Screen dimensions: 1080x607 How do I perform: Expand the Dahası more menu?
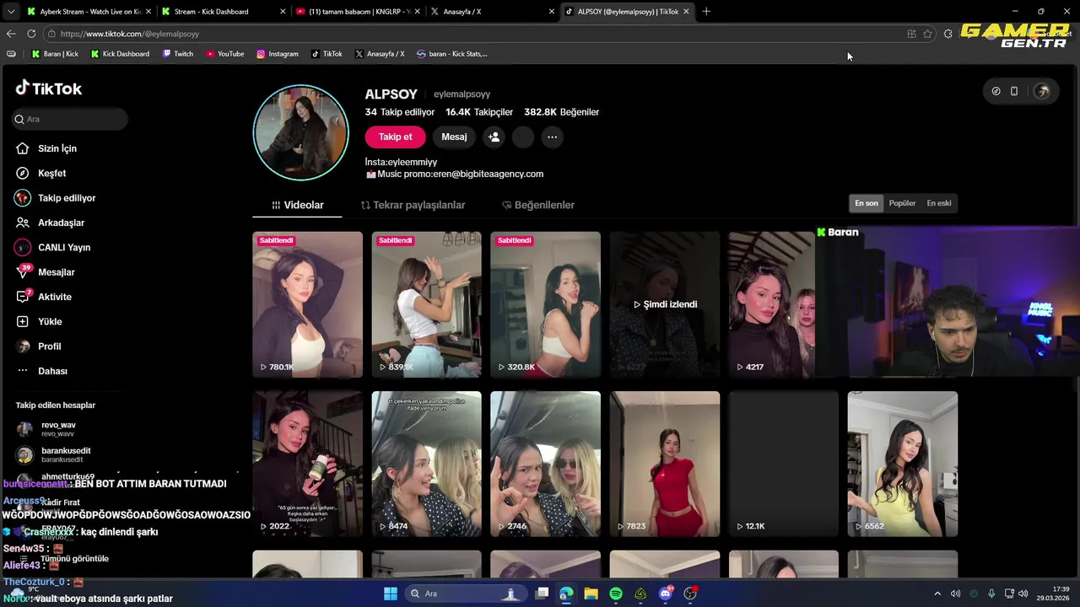(40, 371)
